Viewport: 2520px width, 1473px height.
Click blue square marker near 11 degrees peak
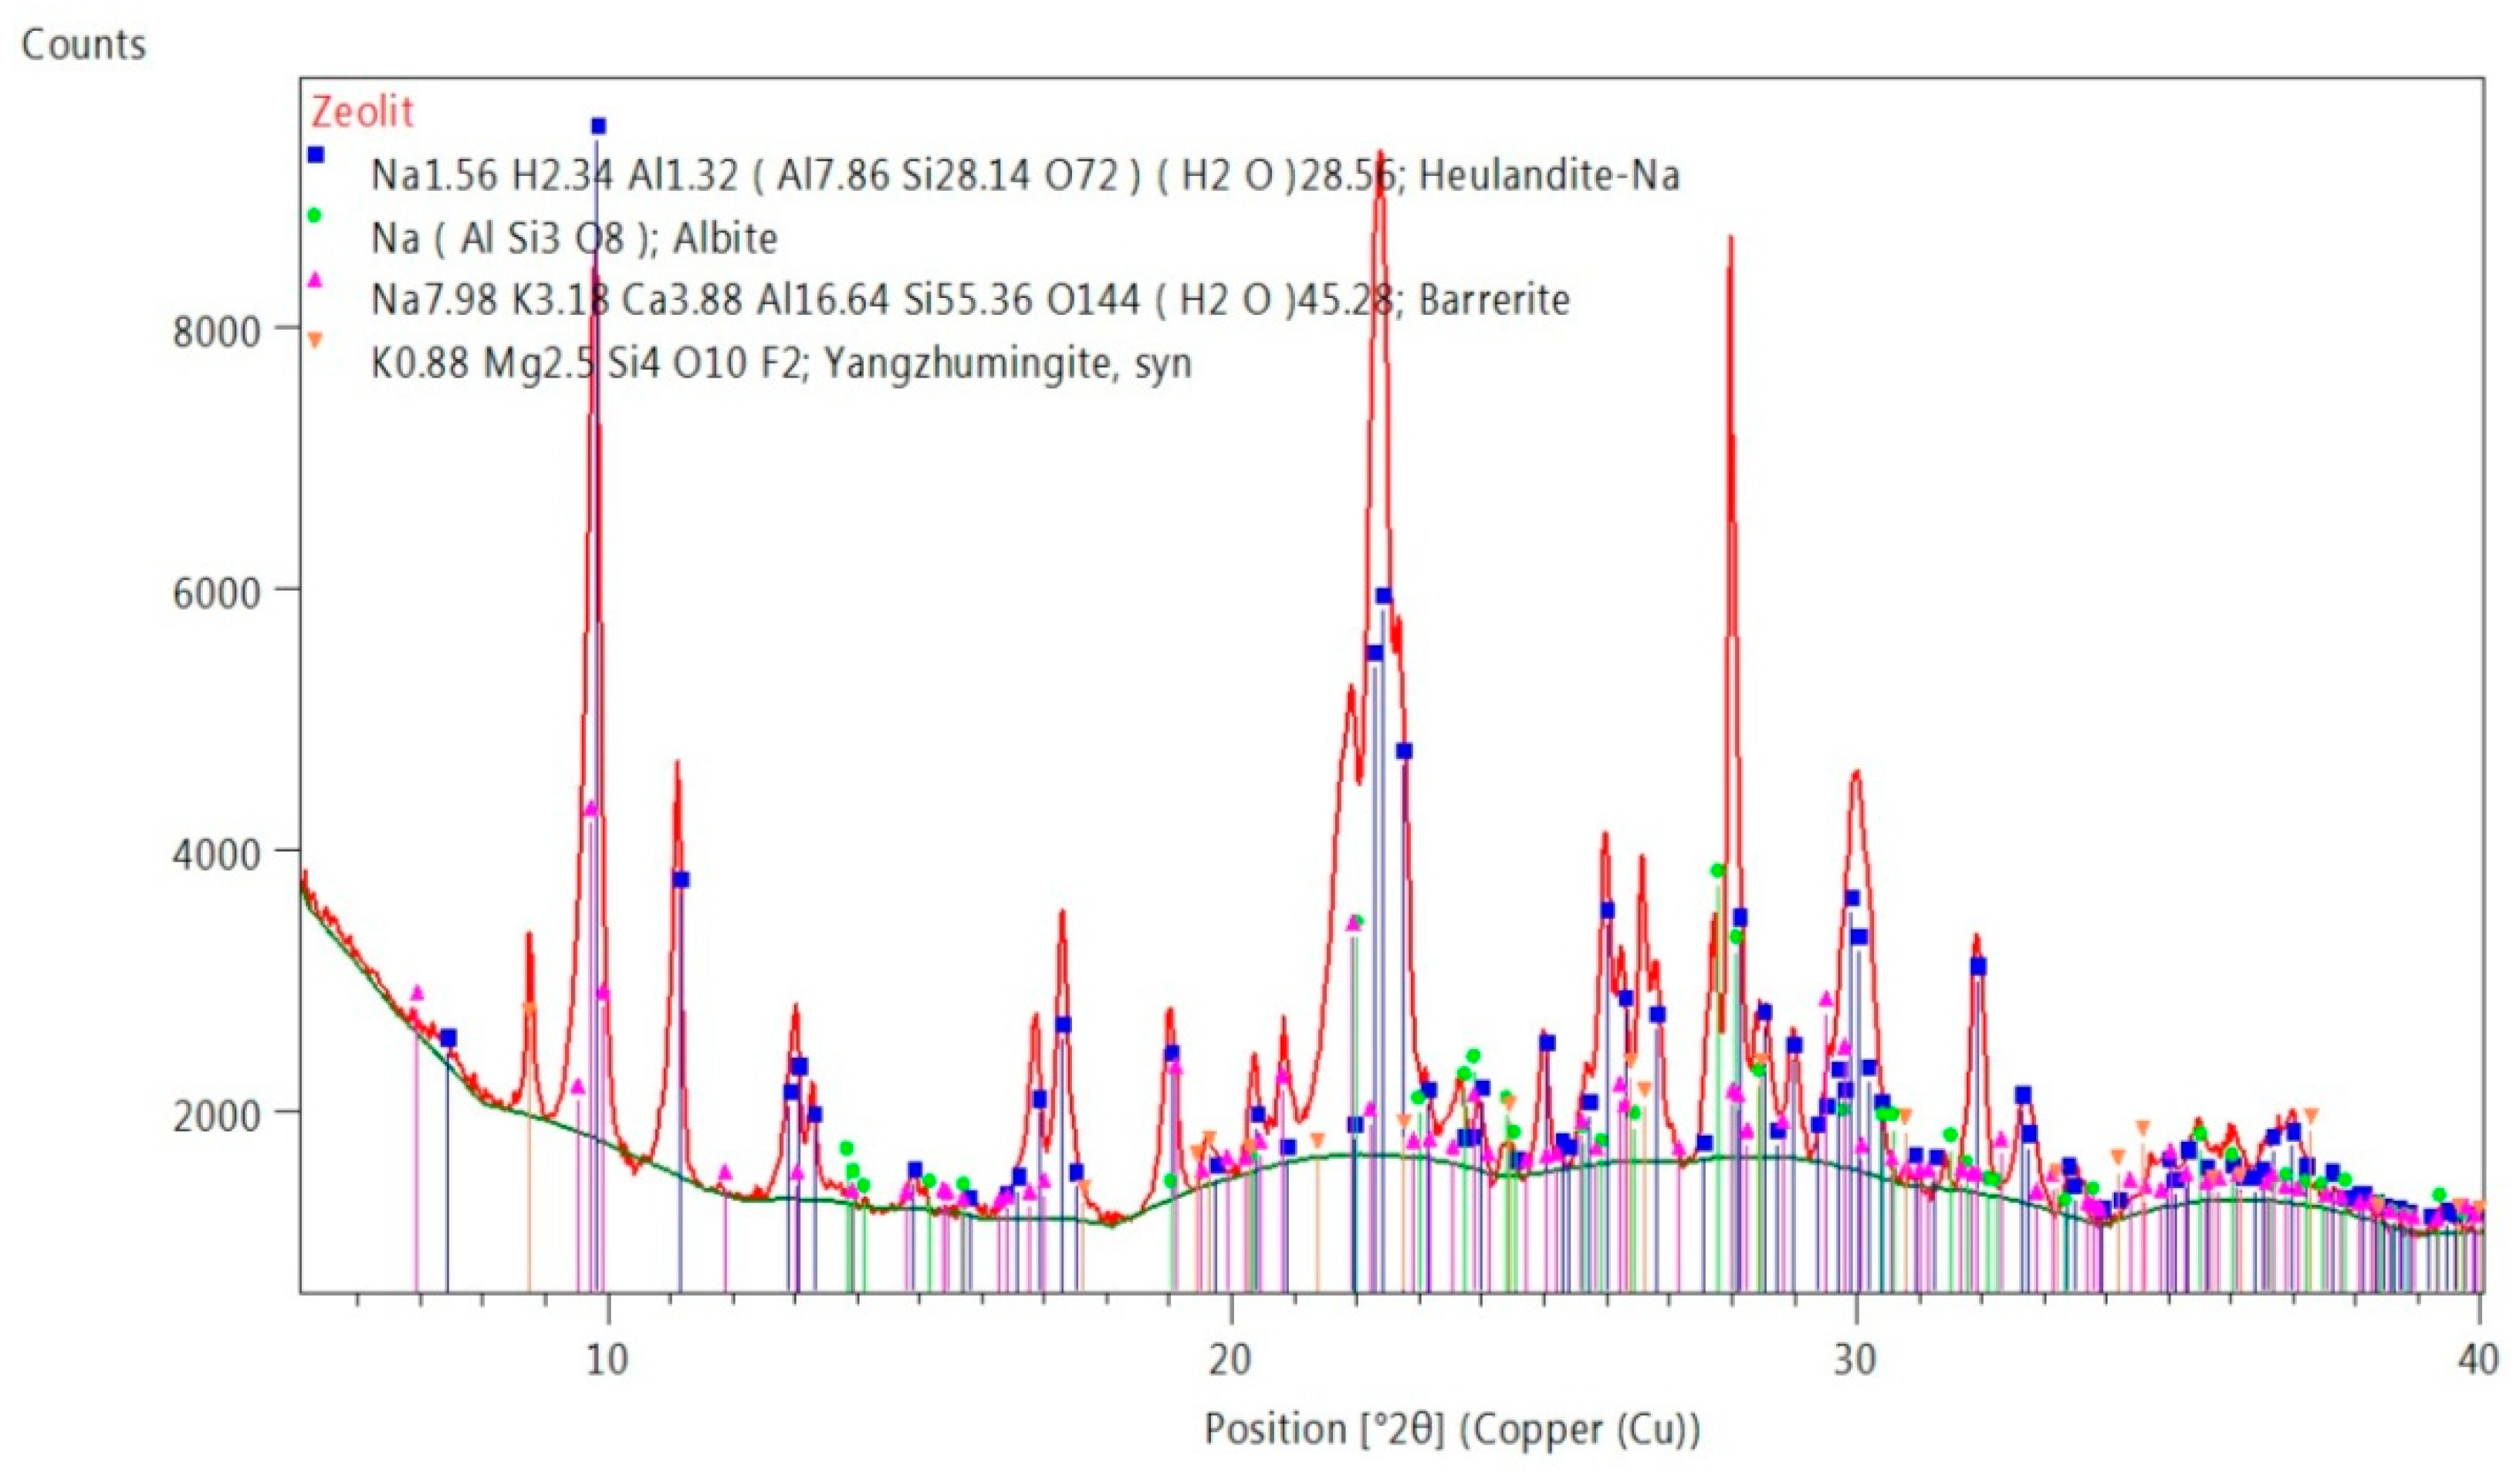point(681,880)
